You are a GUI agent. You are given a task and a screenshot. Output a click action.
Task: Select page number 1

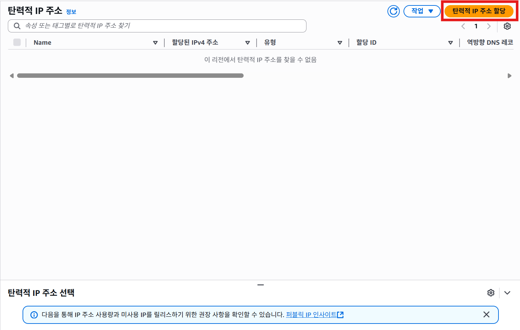(x=476, y=26)
